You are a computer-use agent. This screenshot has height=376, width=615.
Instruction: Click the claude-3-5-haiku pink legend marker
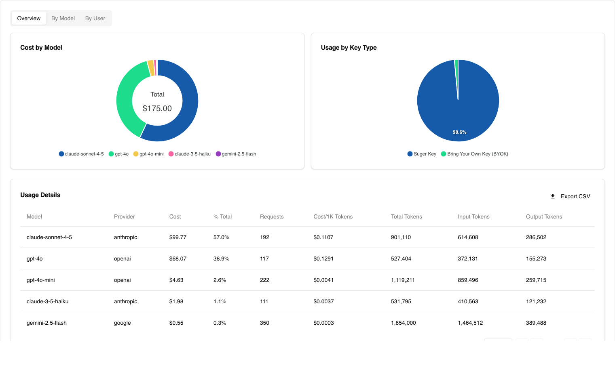coord(171,154)
